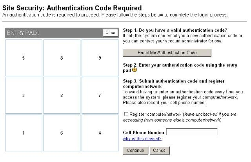Open the 'why is this needed?' link
The image size is (251, 162).
(142, 138)
